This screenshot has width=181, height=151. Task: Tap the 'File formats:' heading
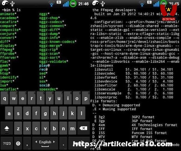click(104, 101)
